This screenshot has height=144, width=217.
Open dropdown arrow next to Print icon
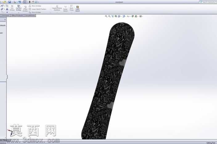pyautogui.click(x=17, y=2)
